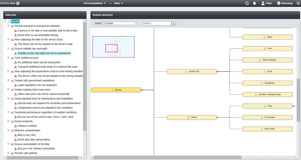The height and width of the screenshot is (160, 301).
Task: Click function icon beside 'Ensure longevity'
Action: coord(12,121)
